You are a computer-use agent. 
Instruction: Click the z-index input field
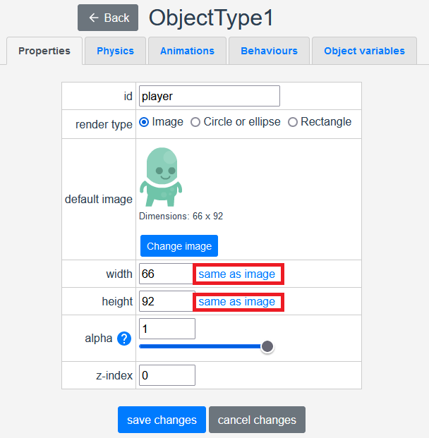[x=167, y=375]
